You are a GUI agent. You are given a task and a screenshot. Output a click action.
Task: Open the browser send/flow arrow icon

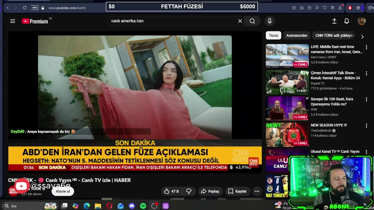coord(317,8)
